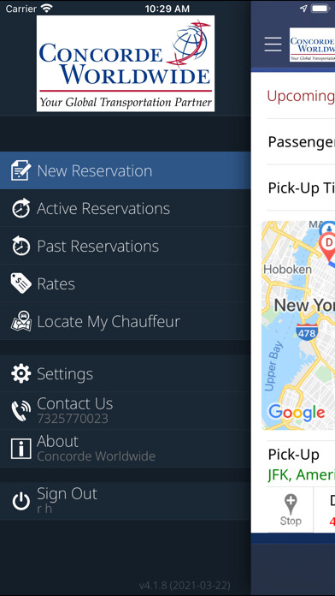This screenshot has width=335, height=596.
Task: Tap the Settings gear icon
Action: pyautogui.click(x=21, y=373)
